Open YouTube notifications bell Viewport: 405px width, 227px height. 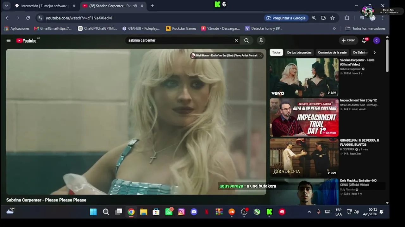(365, 40)
